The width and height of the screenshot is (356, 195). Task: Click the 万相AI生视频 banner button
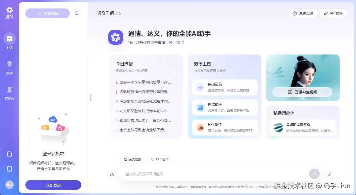302,92
